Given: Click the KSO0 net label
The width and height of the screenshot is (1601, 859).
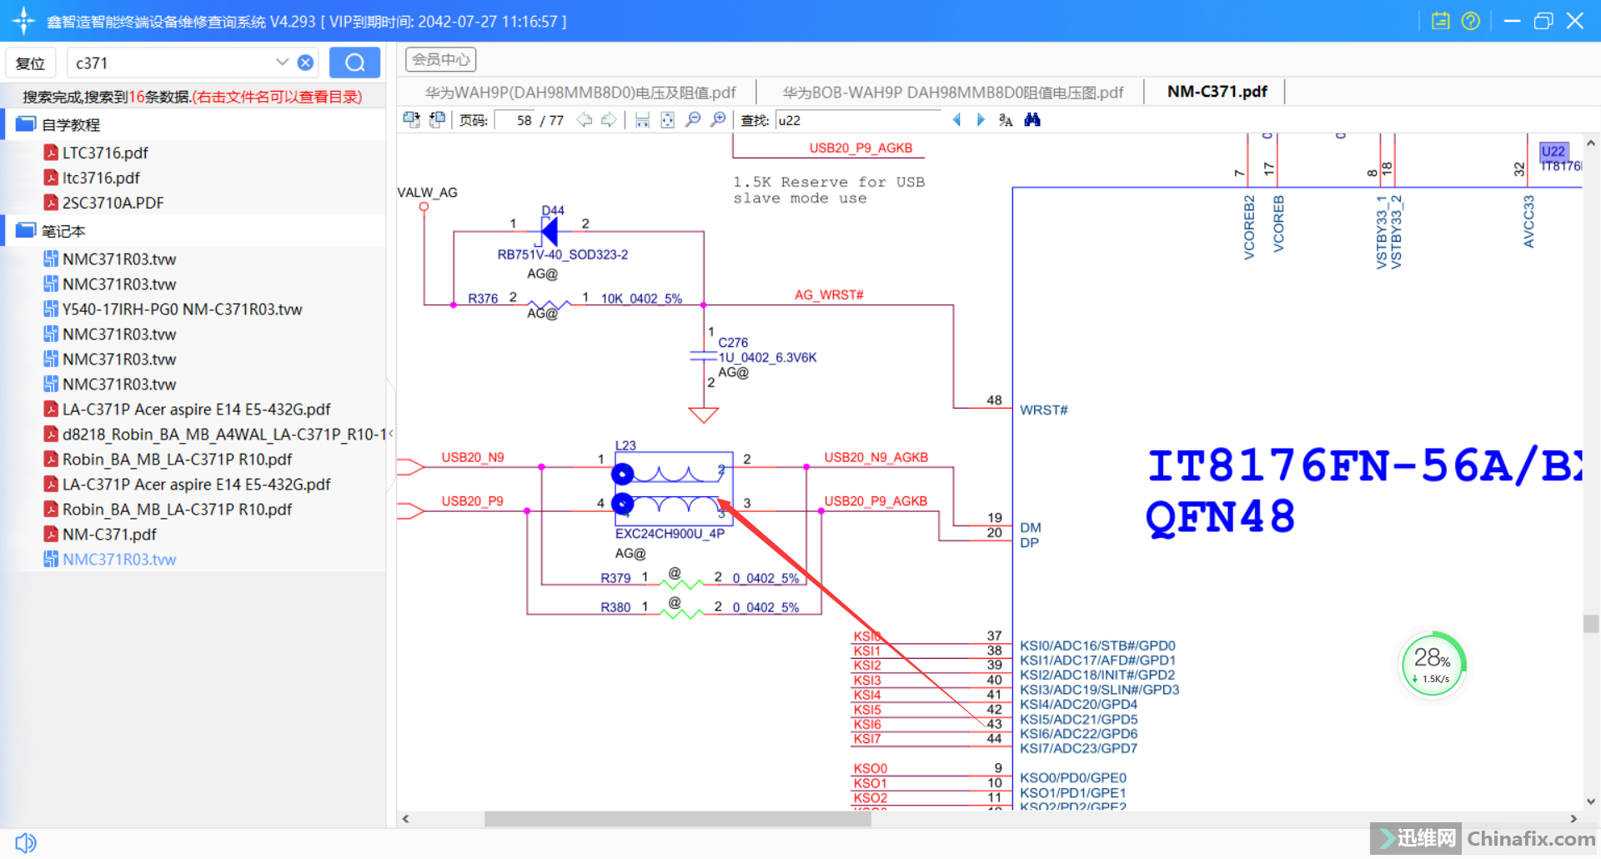Looking at the screenshot, I should coord(870,769).
